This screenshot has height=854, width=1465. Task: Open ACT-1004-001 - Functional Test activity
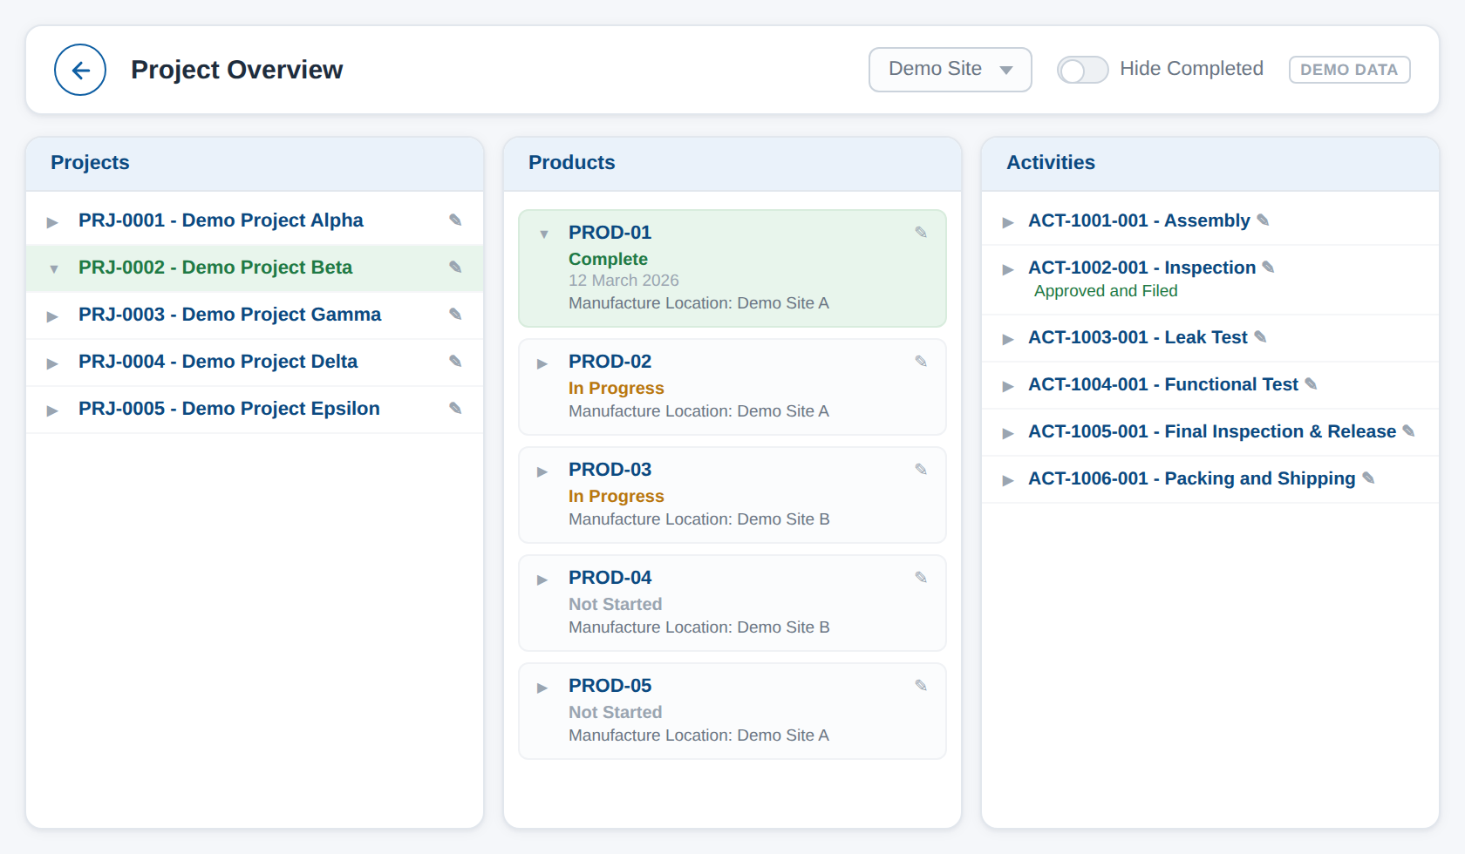pyautogui.click(x=1163, y=384)
